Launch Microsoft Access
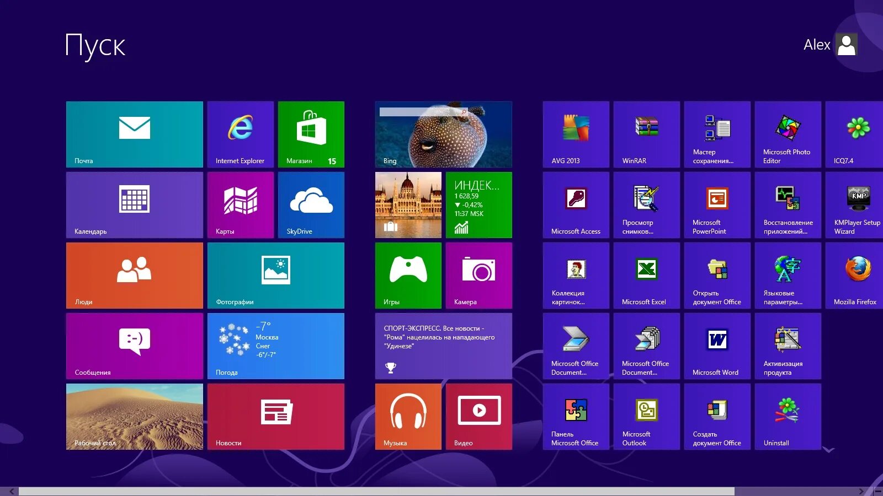 (576, 205)
